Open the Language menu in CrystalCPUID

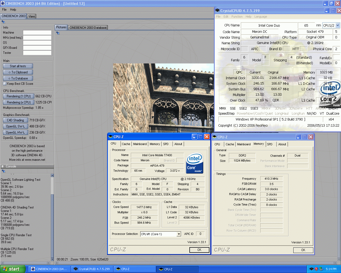(x=261, y=17)
